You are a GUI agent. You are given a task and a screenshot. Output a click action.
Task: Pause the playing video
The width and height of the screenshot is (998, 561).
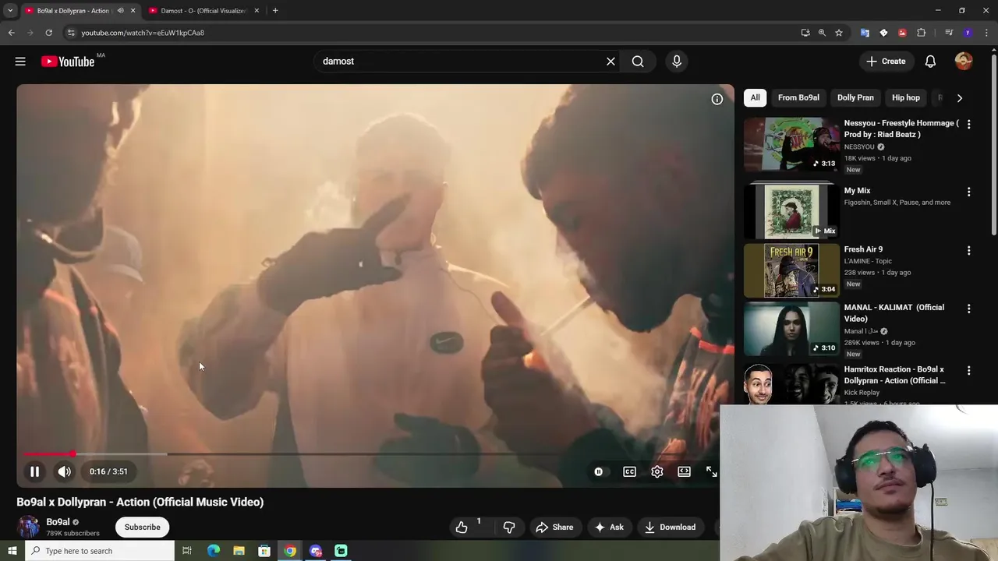tap(34, 471)
